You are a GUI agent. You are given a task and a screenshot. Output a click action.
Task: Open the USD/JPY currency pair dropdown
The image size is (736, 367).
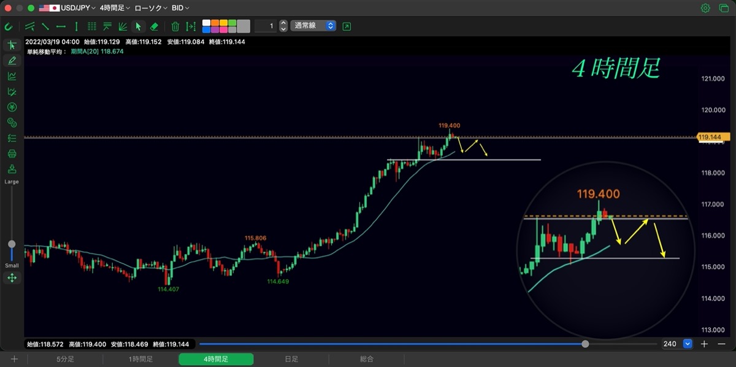(66, 8)
